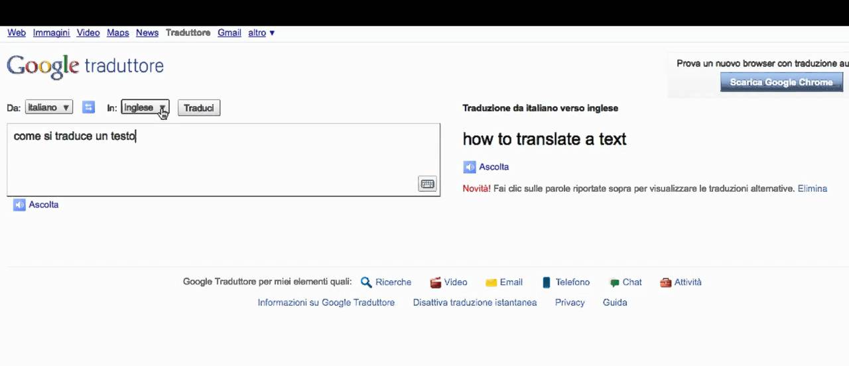
Task: Click the Ricerche magnifier icon
Action: click(x=366, y=282)
